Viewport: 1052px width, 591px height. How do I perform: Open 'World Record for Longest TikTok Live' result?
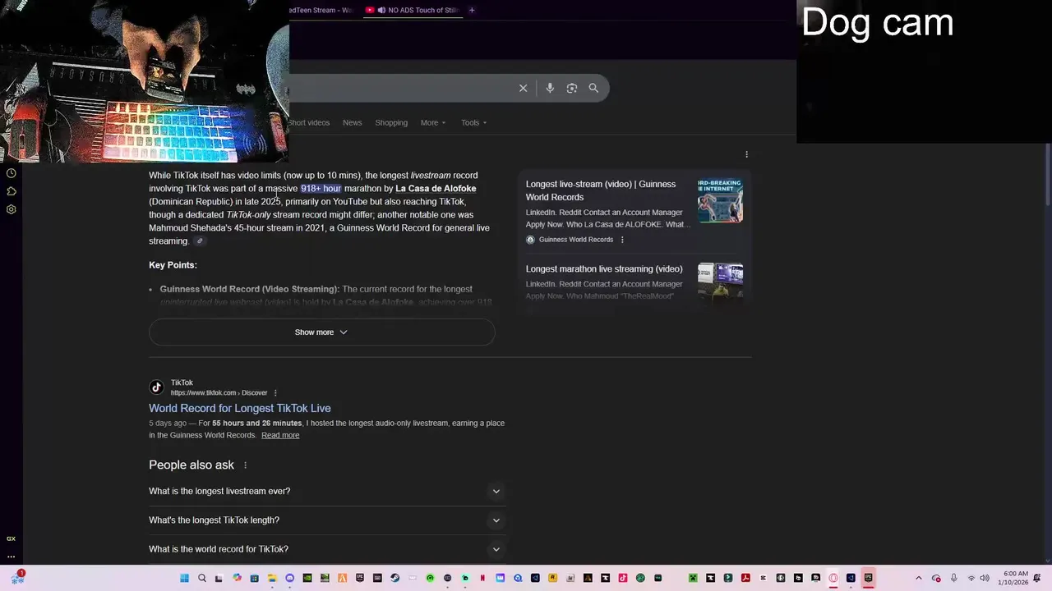click(240, 408)
